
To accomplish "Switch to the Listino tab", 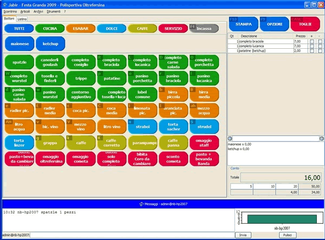I will pos(22,19).
